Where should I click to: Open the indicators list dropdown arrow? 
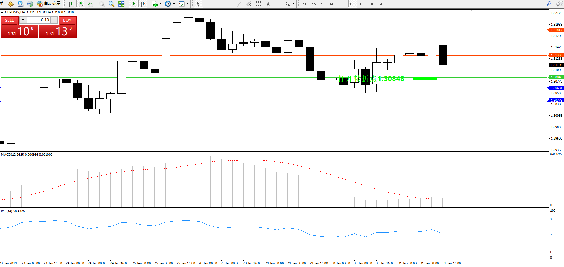160,4
